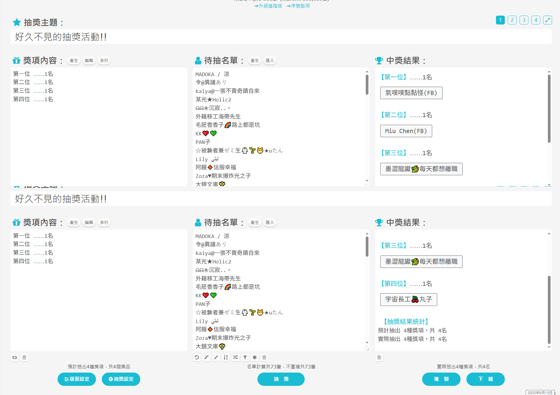
Task: Click the 2025年6月15日 date label
Action: [540, 393]
